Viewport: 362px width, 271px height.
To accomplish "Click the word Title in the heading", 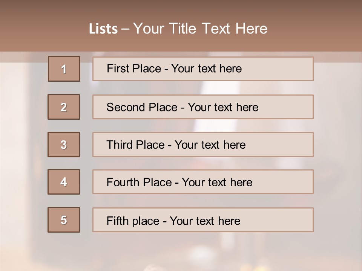I will [183, 29].
